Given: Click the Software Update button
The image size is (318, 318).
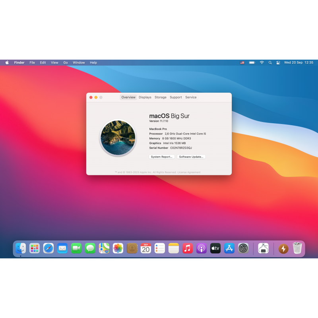Looking at the screenshot, I should click(191, 157).
